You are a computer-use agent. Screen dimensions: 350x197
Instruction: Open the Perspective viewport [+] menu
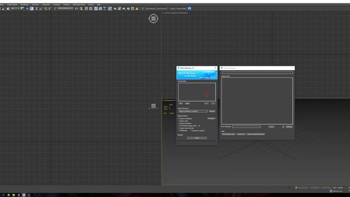pyautogui.click(x=164, y=100)
